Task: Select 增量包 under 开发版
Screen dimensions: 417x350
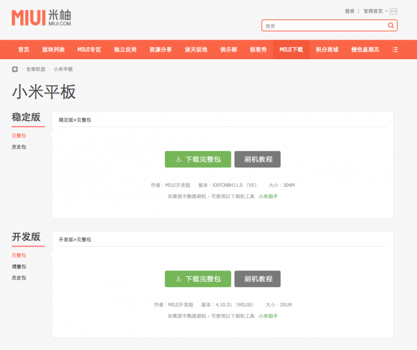Action: (x=19, y=266)
